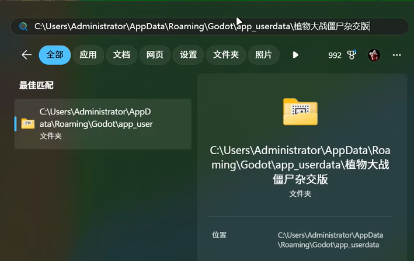Select the 全部 filter tab

(55, 55)
